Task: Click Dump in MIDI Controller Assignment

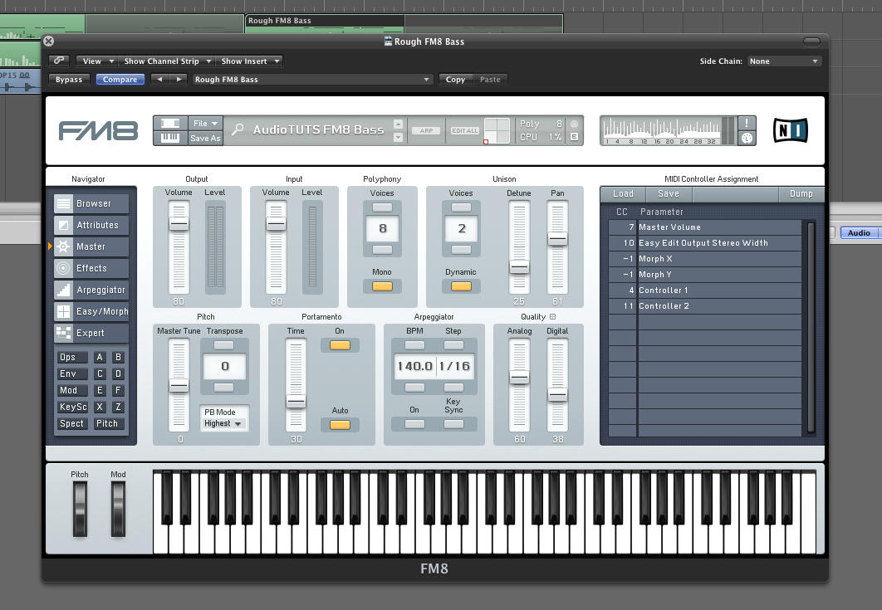Action: 801,193
